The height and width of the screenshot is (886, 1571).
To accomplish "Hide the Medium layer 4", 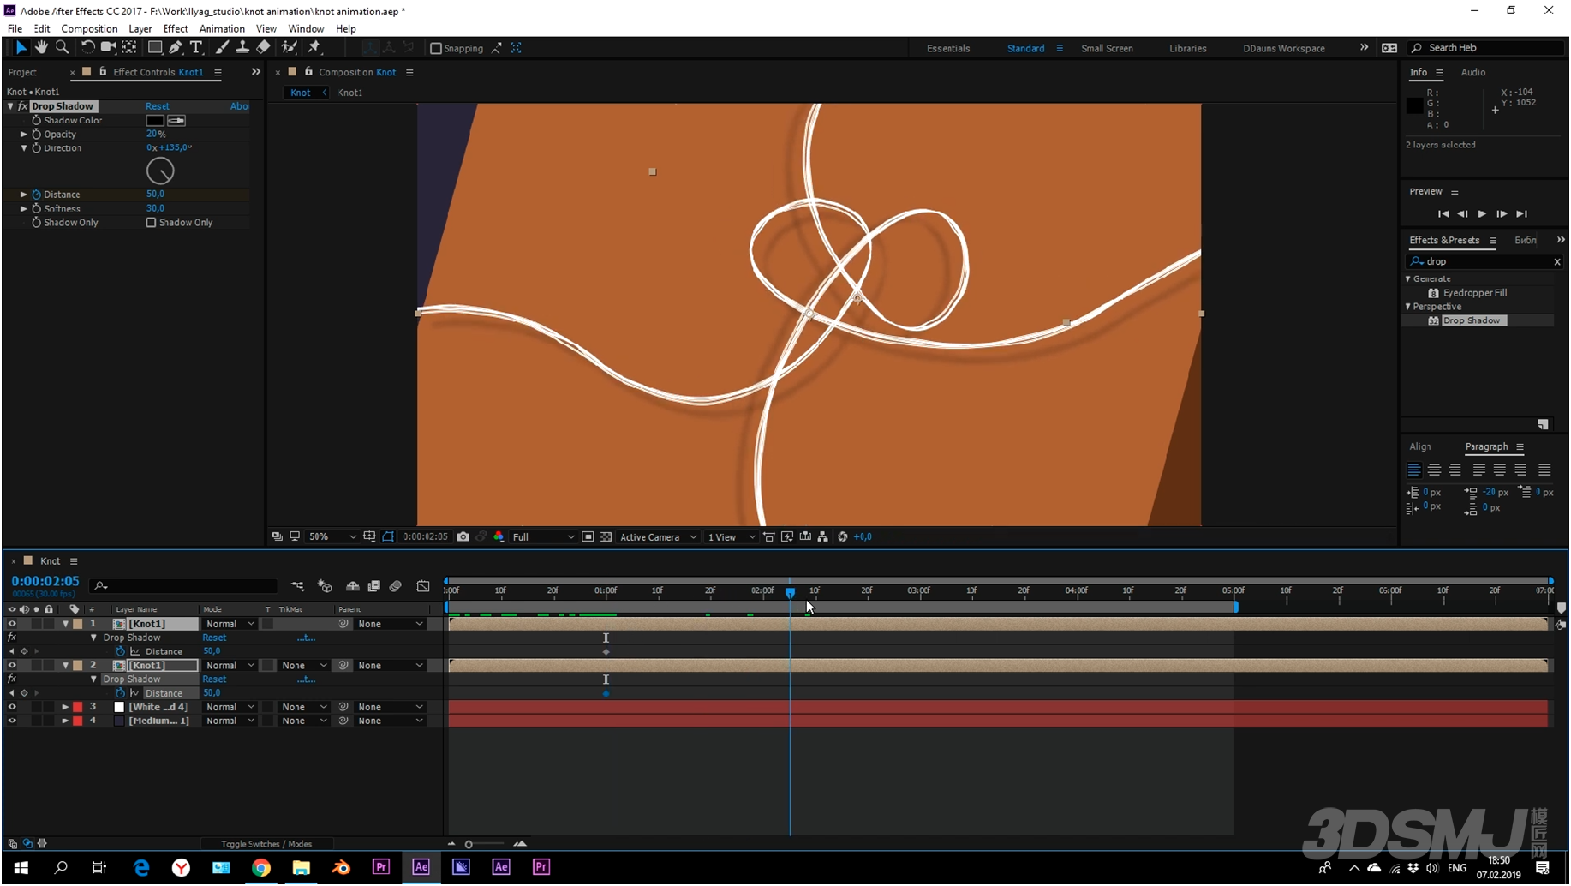I will 12,721.
